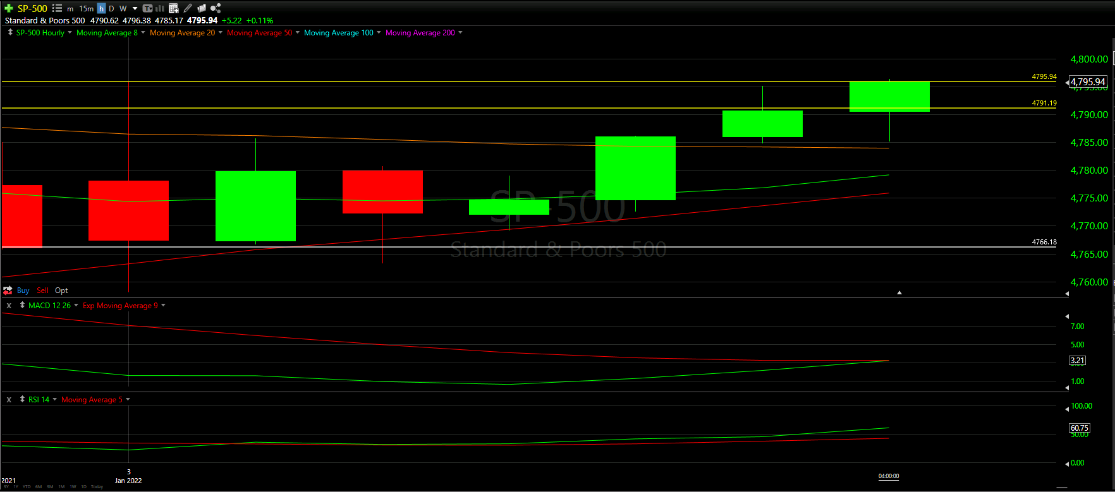
Task: Switch to Daily (D) timeframe
Action: [111, 8]
